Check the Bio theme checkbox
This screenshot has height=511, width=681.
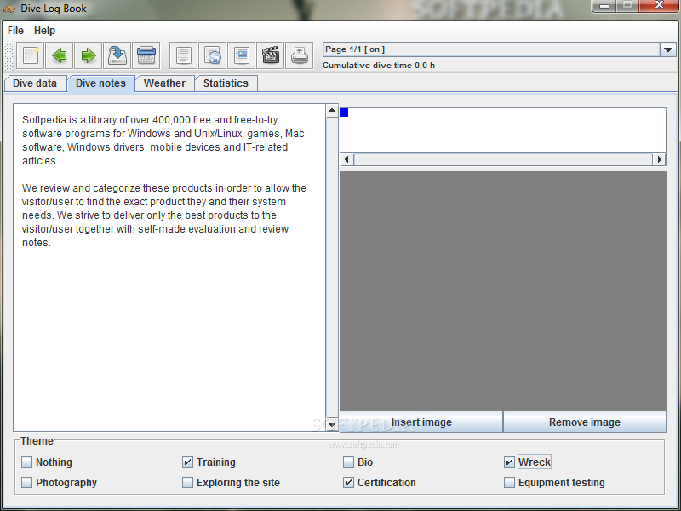pyautogui.click(x=348, y=462)
